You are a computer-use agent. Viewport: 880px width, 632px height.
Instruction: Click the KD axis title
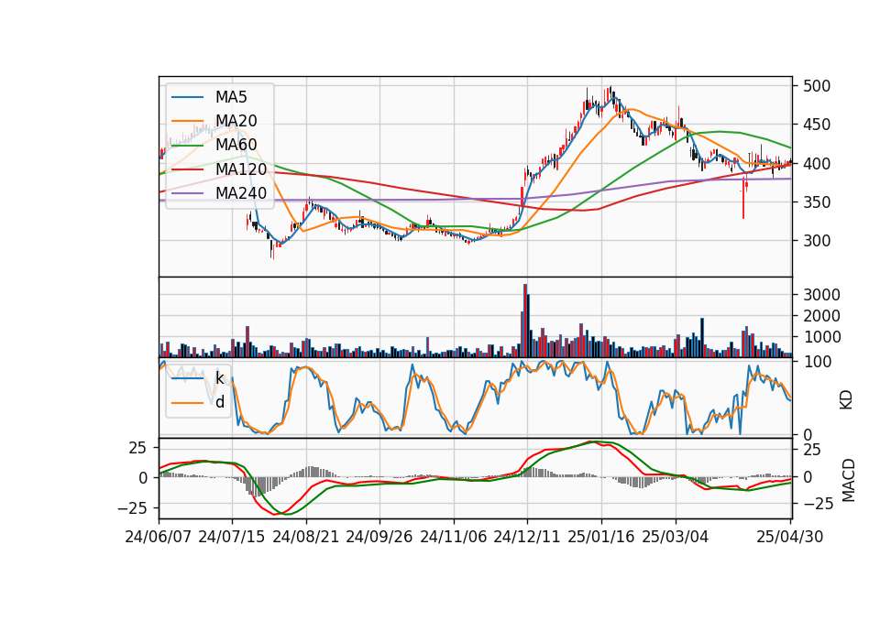pos(846,399)
